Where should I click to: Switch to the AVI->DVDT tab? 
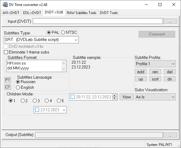tap(11, 13)
